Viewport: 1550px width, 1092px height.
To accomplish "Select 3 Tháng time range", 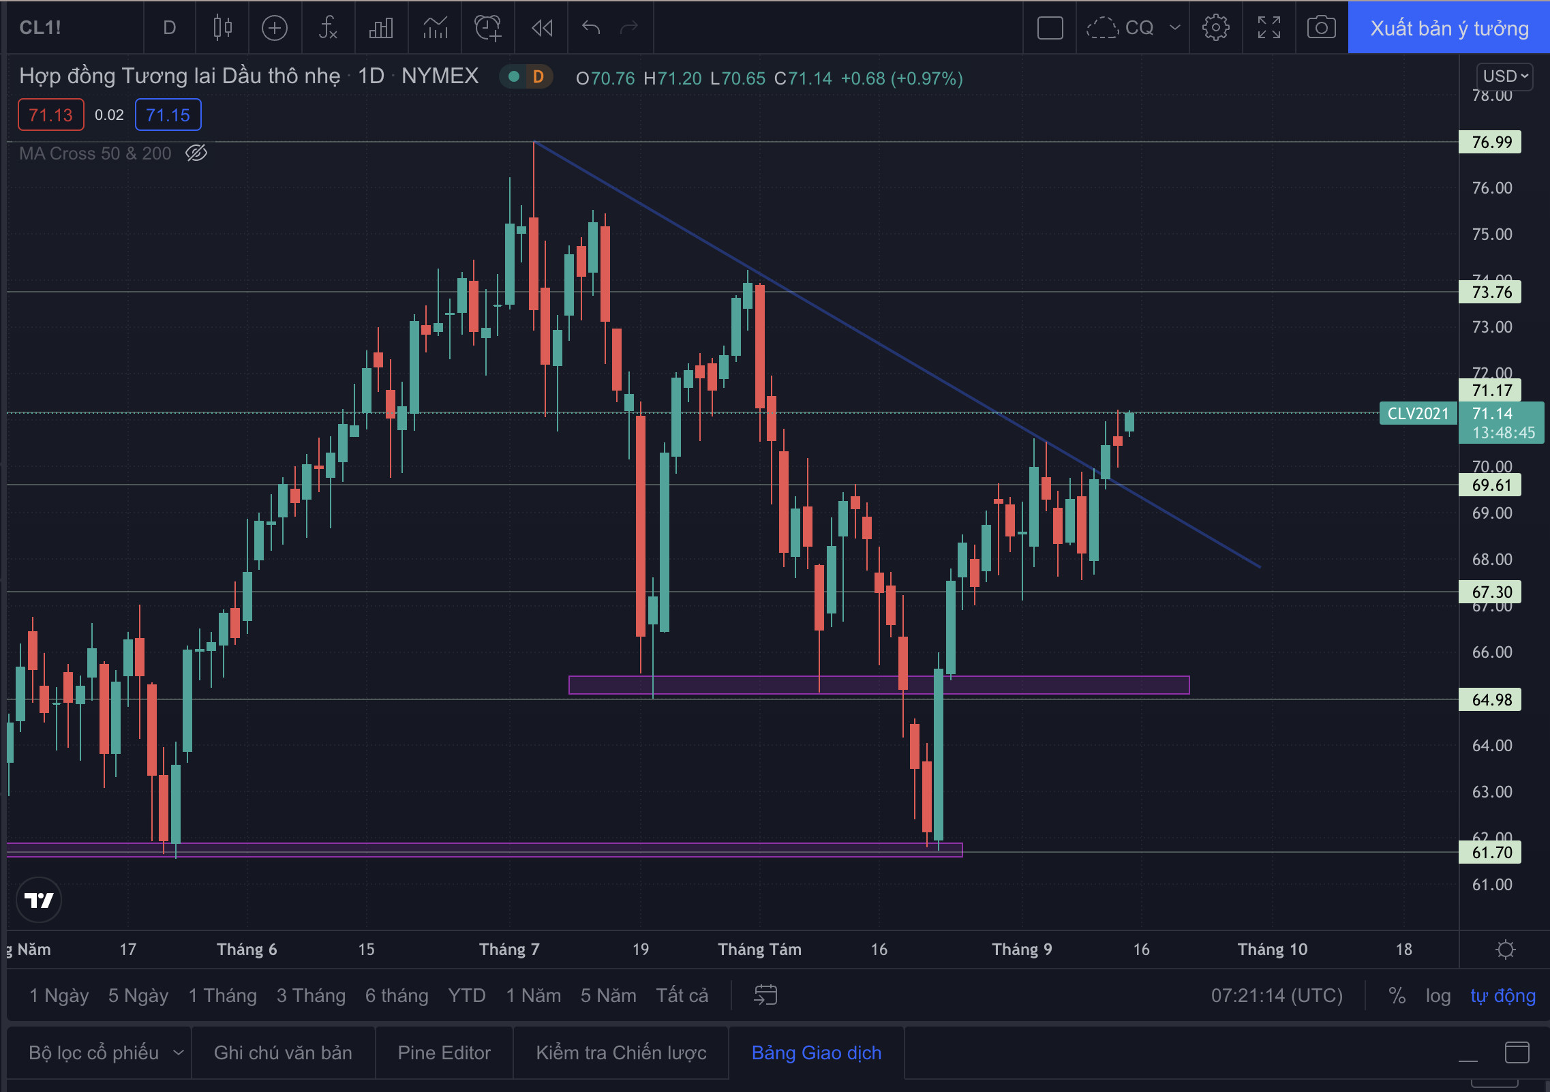I will point(311,996).
